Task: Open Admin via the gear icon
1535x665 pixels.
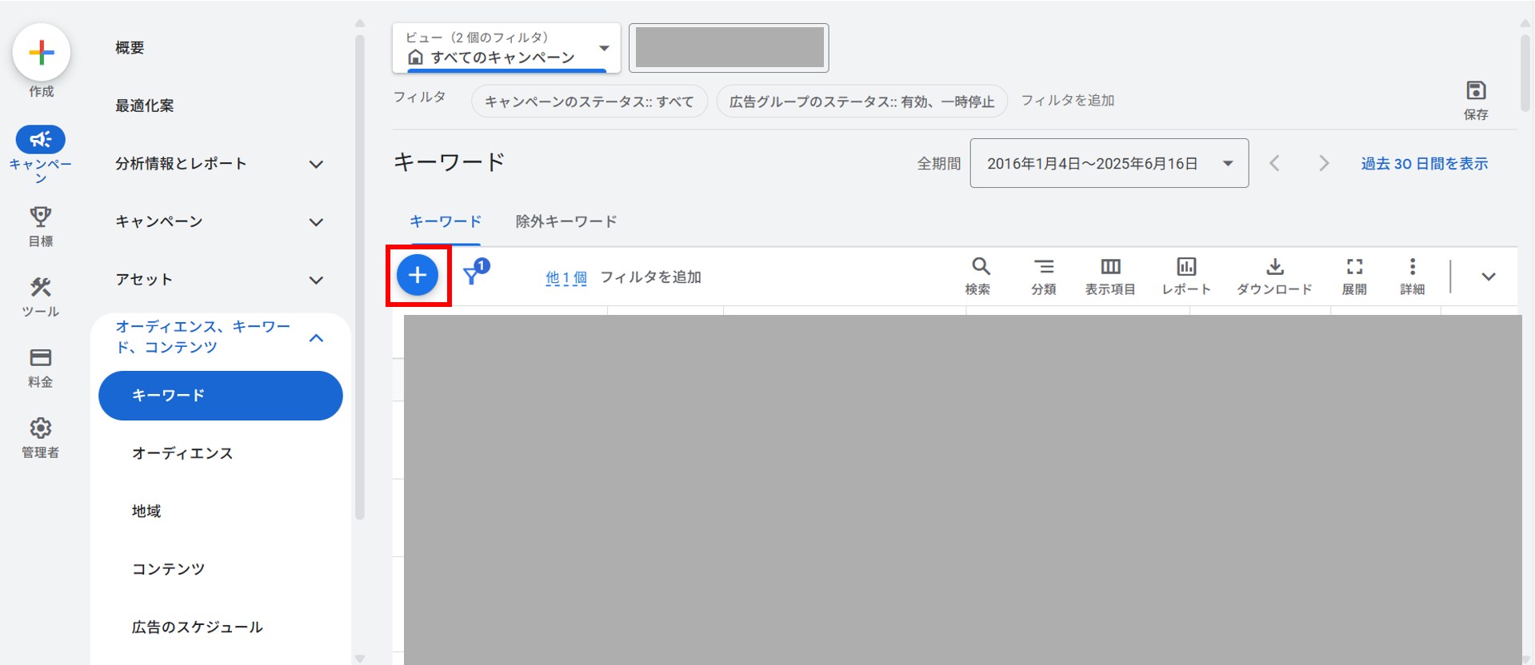Action: click(41, 428)
